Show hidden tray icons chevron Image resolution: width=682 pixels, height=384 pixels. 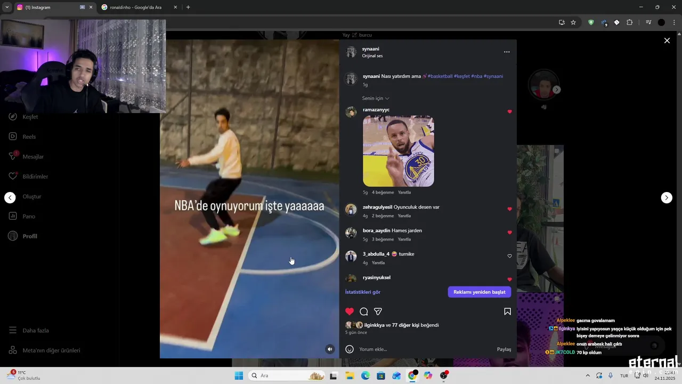pos(588,375)
